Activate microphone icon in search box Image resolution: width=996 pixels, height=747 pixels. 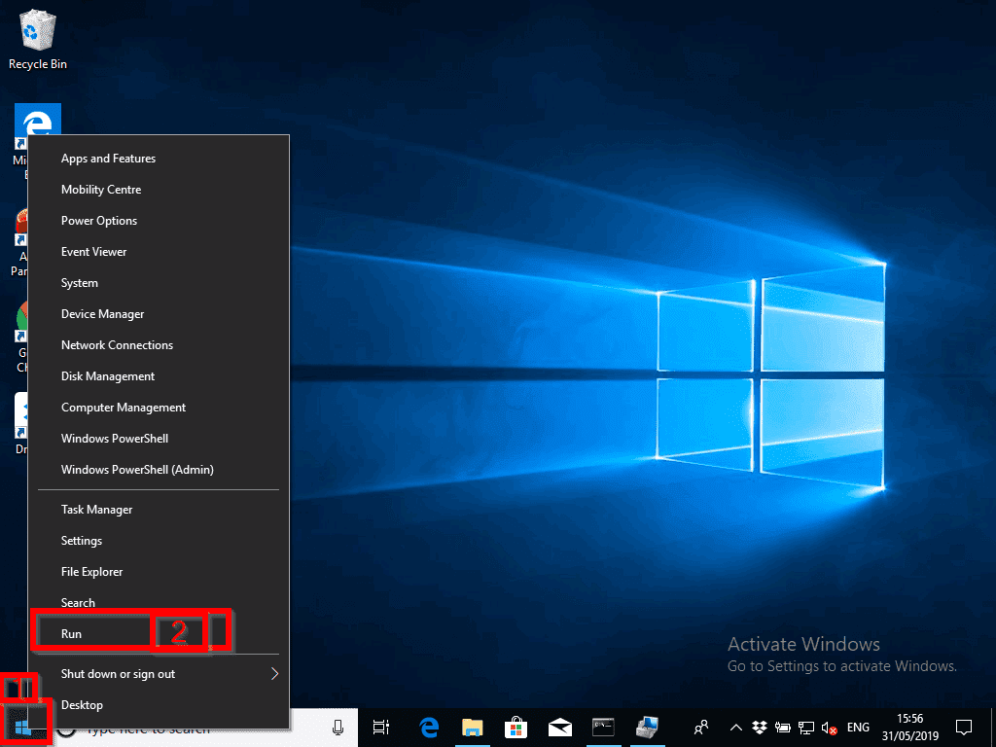tap(338, 728)
